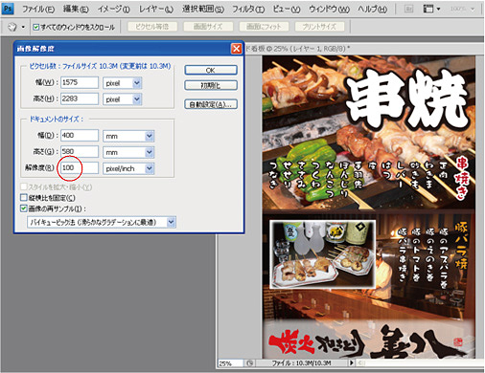Open resolution pixel/inch unit dropdown

click(x=150, y=168)
